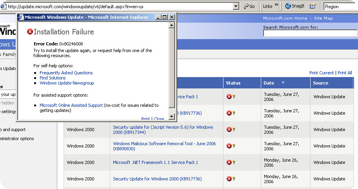This screenshot has height=189, width=358.
Task: Click the Print link in the dialog
Action: (x=145, y=119)
